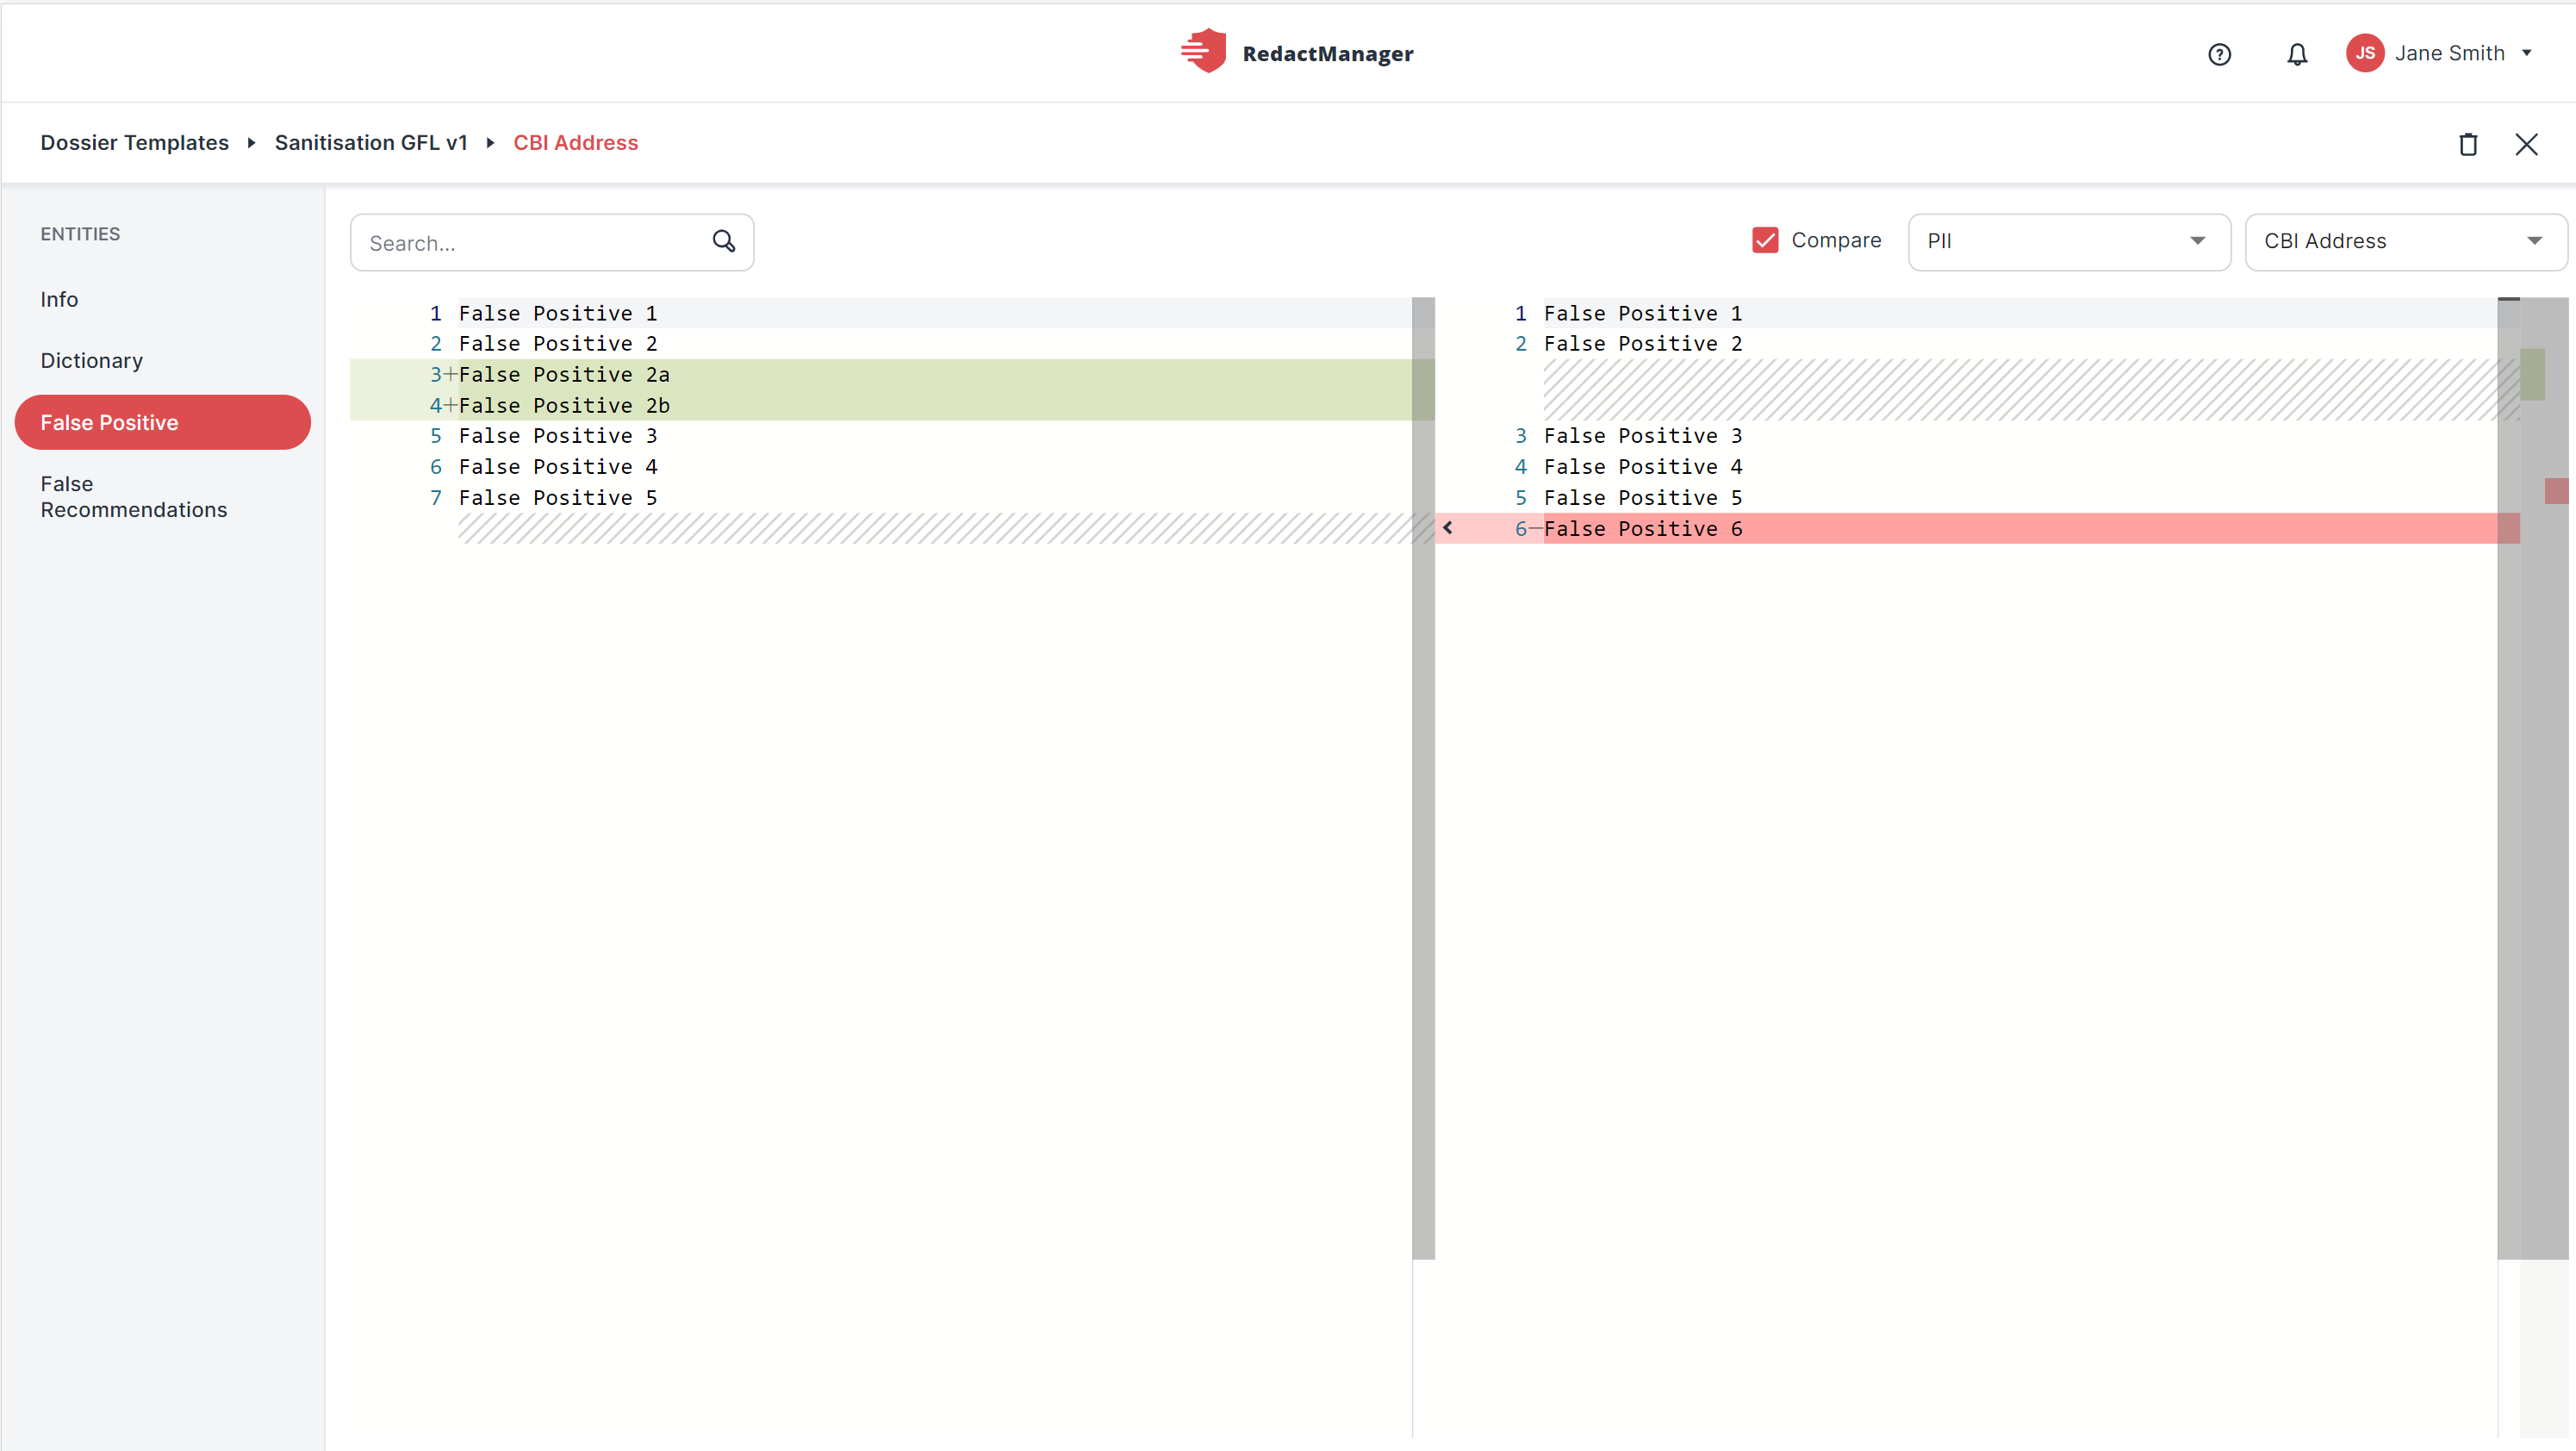Click False Positive 5 in right editor
The image size is (2576, 1451).
1643,497
